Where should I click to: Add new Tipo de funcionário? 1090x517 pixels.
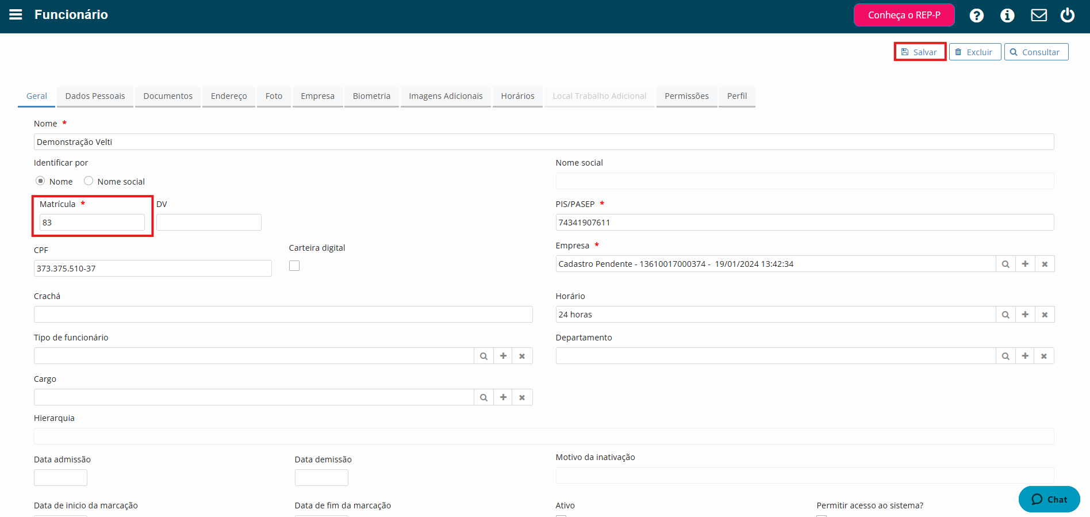click(x=503, y=356)
